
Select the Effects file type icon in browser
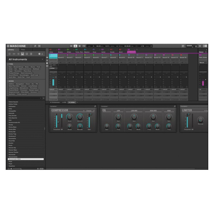point(27,54)
